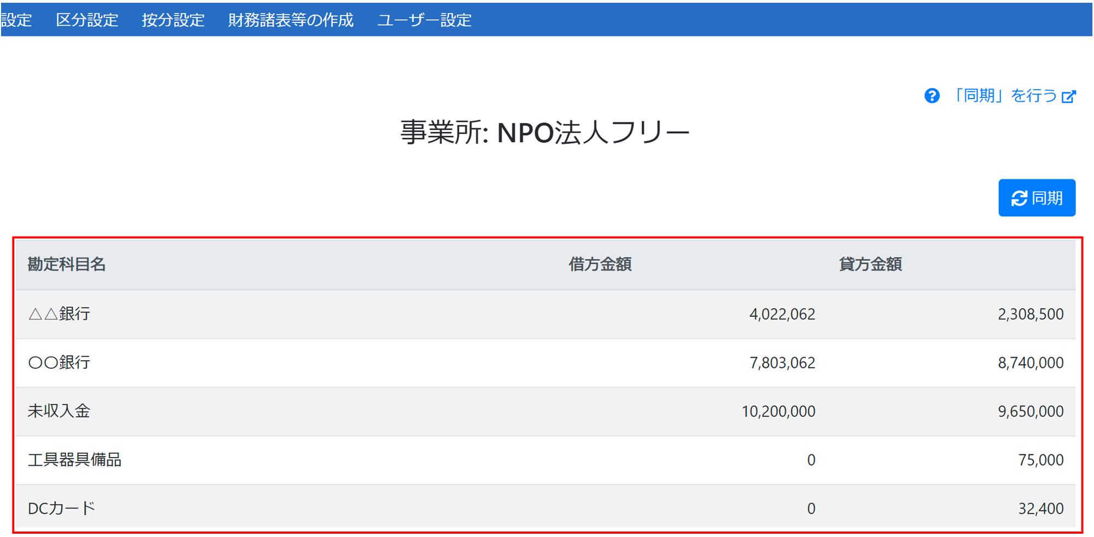Image resolution: width=1094 pixels, height=537 pixels.
Task: Click debit amount 10,200,000
Action: point(778,412)
